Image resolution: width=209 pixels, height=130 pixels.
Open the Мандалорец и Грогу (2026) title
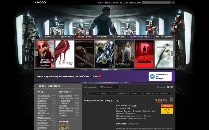pos(102,101)
